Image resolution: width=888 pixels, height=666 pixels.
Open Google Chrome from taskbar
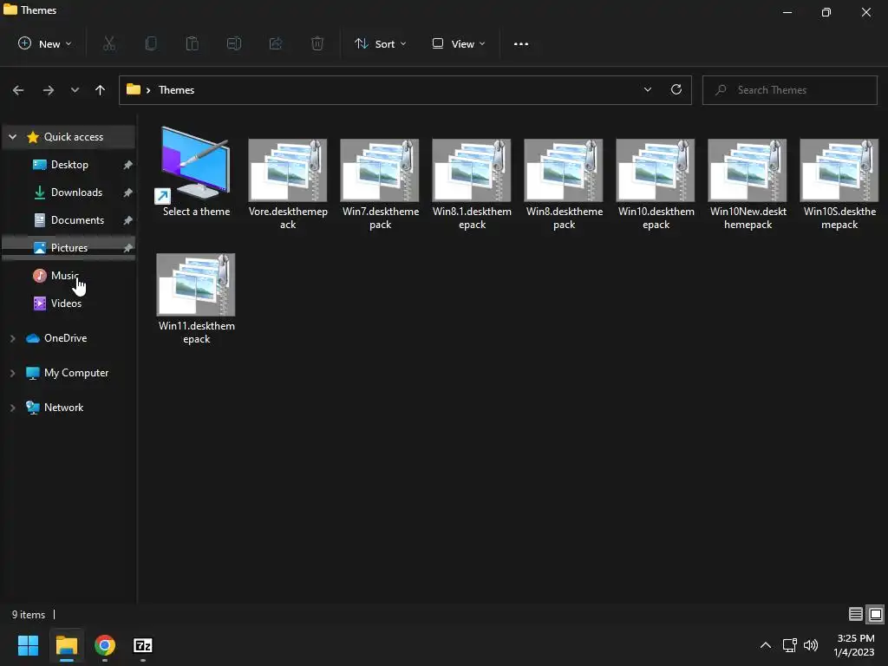point(105,645)
